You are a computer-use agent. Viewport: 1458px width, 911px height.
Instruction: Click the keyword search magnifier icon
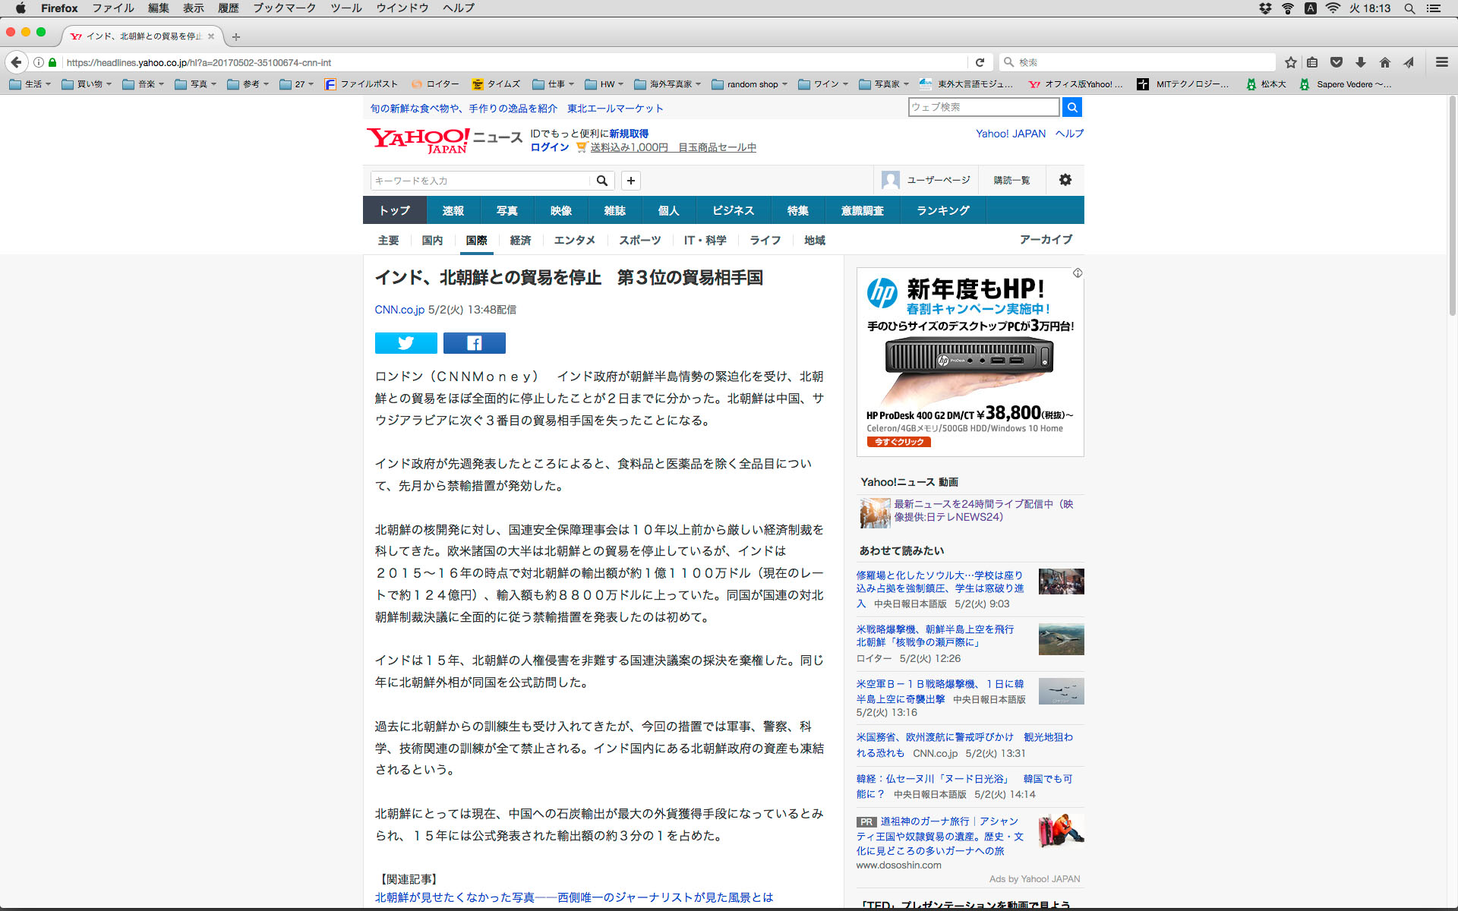tap(601, 181)
